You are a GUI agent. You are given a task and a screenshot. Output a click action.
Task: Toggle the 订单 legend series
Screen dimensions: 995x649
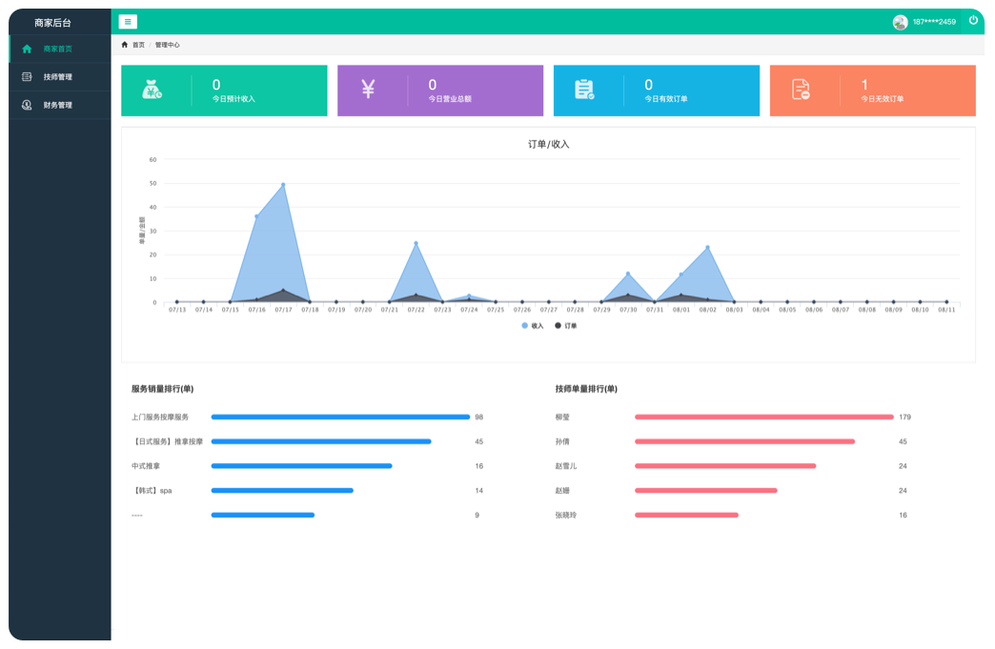click(565, 326)
